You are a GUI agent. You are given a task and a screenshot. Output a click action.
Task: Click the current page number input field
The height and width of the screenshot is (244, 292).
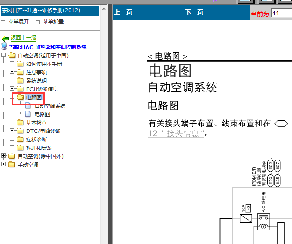(281, 13)
